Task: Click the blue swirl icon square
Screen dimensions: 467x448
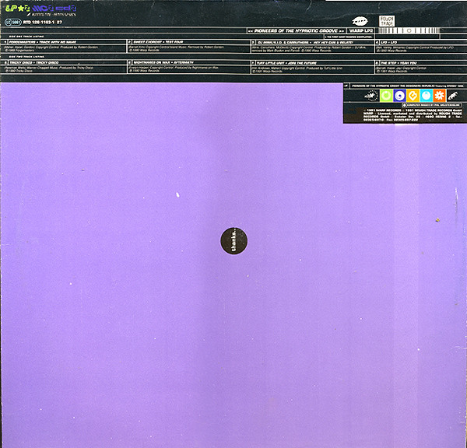Action: pyautogui.click(x=400, y=96)
